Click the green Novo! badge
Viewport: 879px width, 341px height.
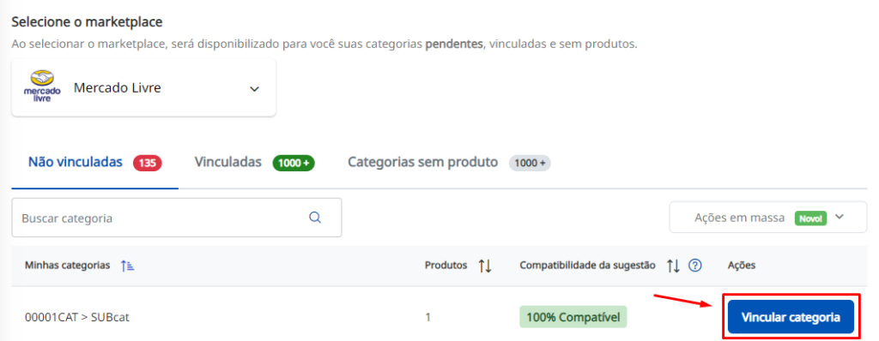coord(810,218)
